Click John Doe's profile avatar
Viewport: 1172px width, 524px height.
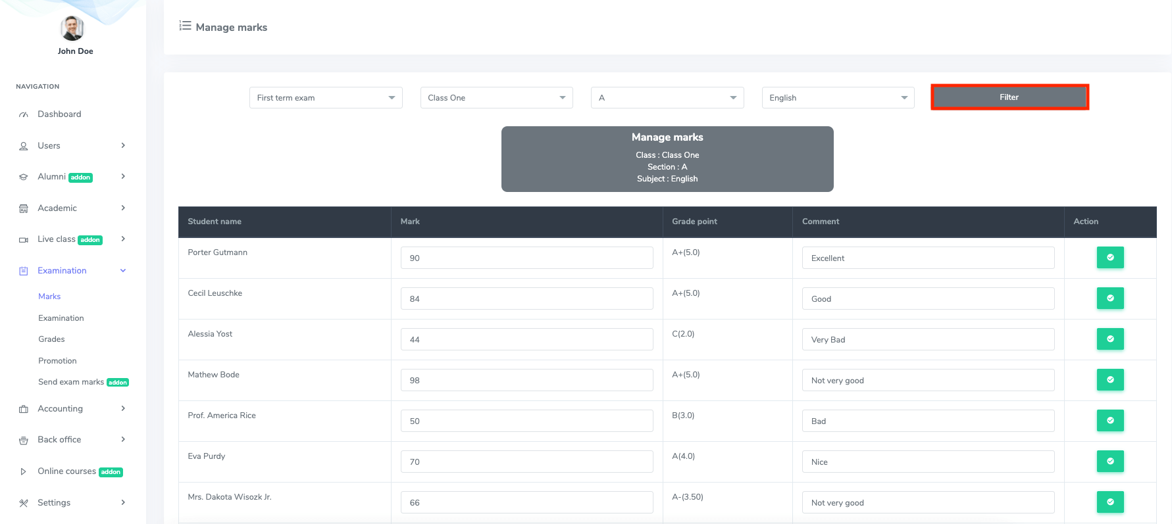(x=72, y=28)
